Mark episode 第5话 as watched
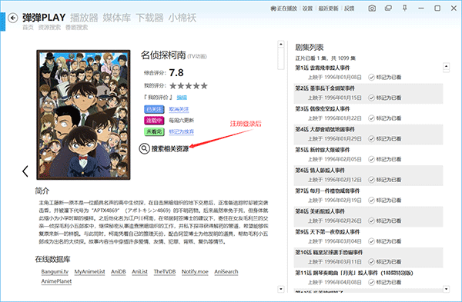 click(x=384, y=159)
